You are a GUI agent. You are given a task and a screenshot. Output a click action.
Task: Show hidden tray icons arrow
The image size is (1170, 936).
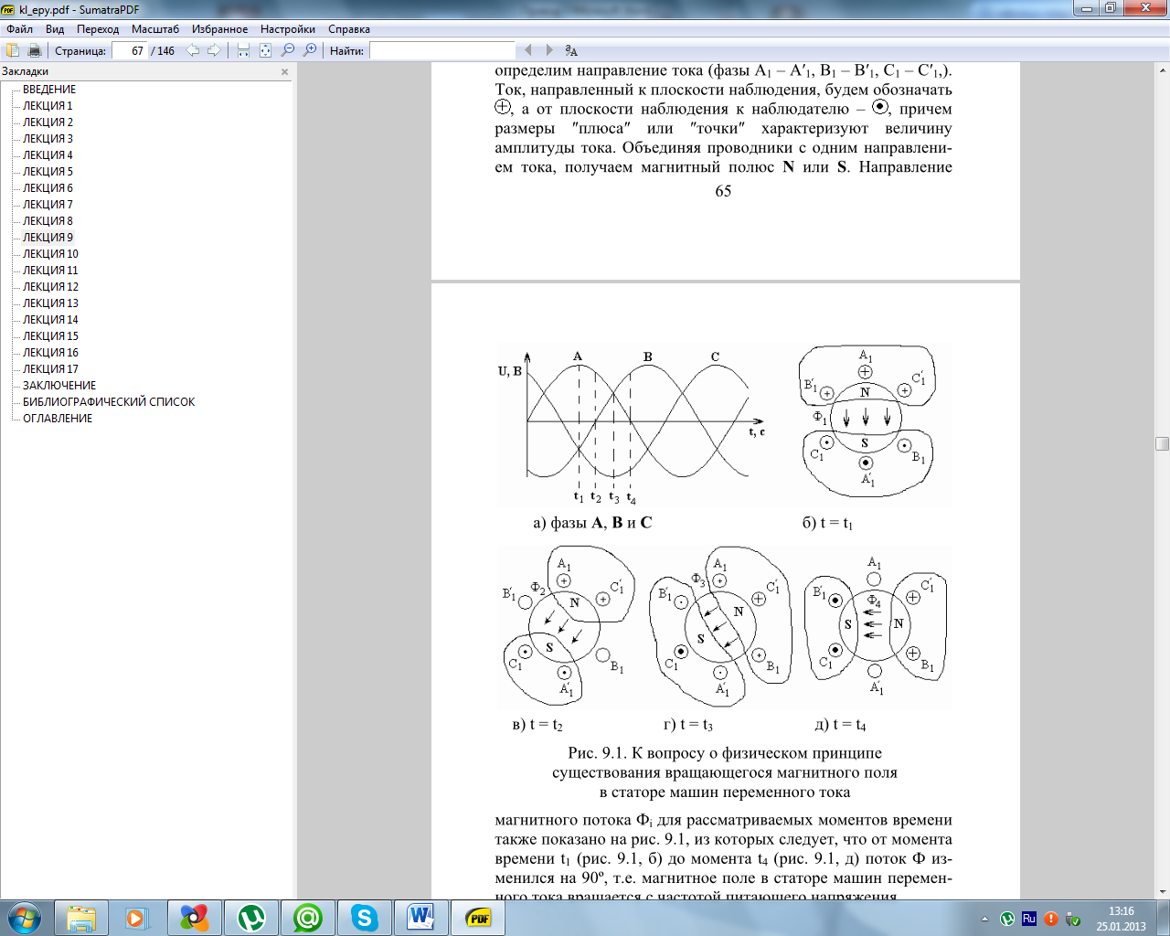coord(984,919)
